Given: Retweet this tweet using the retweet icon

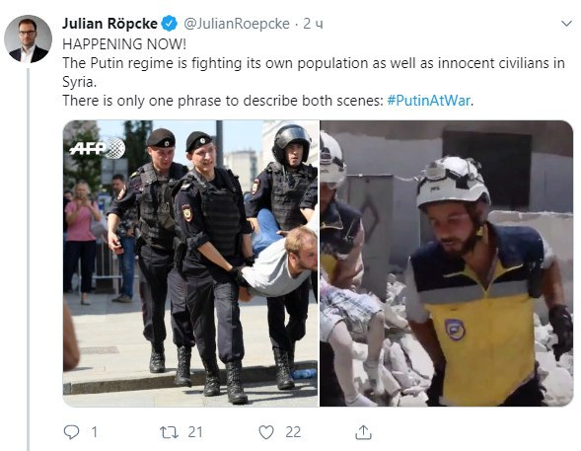Looking at the screenshot, I should [x=169, y=432].
